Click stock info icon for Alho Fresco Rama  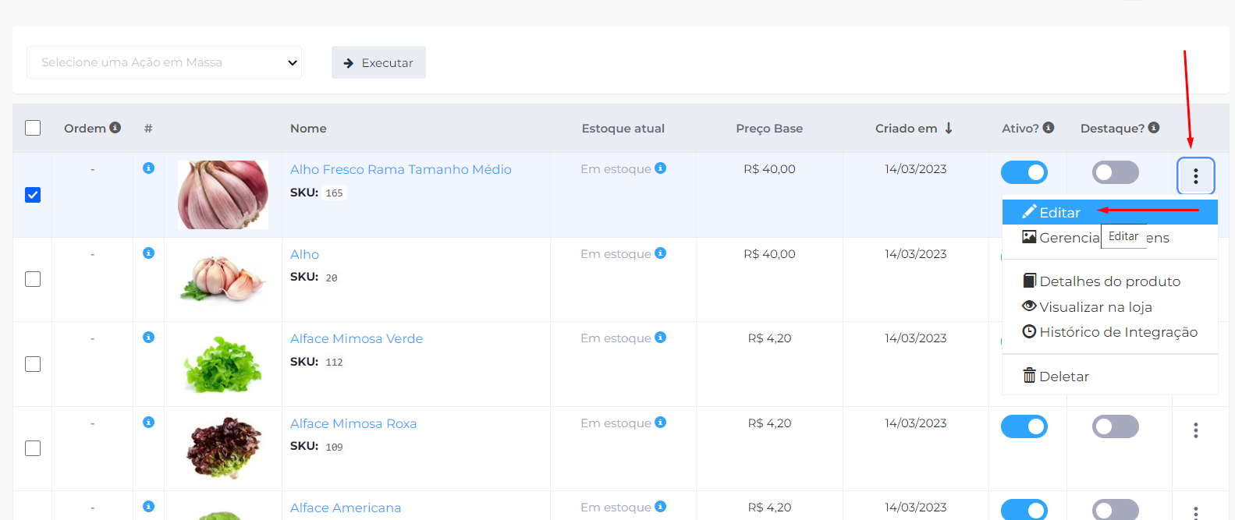[660, 168]
